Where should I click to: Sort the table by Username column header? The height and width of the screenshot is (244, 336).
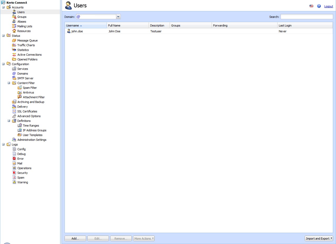[x=73, y=25]
